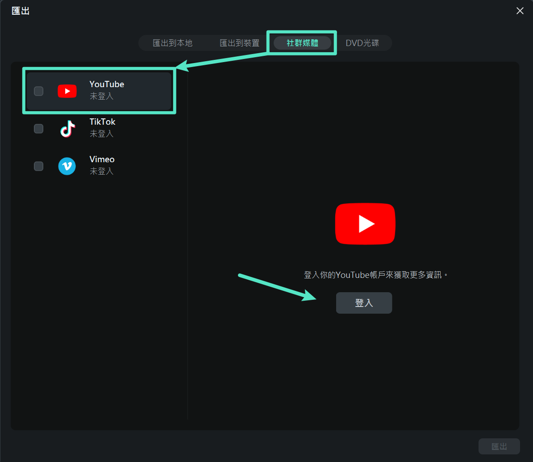This screenshot has height=462, width=533.
Task: Click the 匯出 button at the bottom right
Action: [x=499, y=446]
